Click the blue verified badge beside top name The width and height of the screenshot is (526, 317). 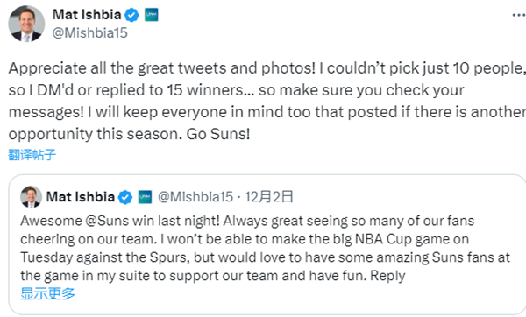(x=131, y=15)
